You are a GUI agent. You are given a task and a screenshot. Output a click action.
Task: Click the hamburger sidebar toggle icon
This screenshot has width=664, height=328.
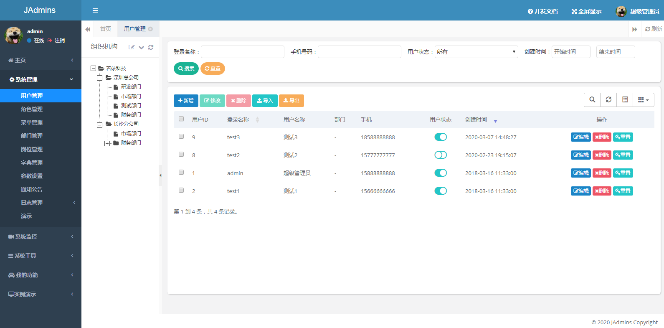click(95, 10)
